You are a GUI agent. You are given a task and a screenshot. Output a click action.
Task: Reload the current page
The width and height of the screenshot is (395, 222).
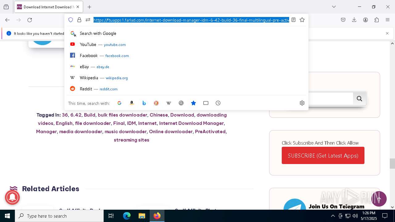click(x=30, y=20)
